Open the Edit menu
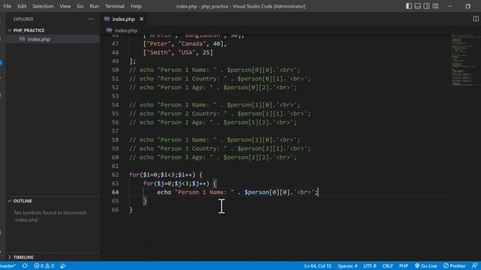The image size is (481, 270). [x=22, y=6]
